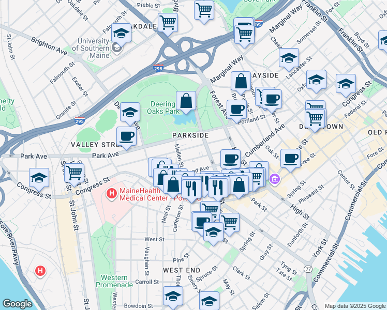Click the University of Southern Maine label
Viewport: 387px width, 310px height.
(x=91, y=48)
